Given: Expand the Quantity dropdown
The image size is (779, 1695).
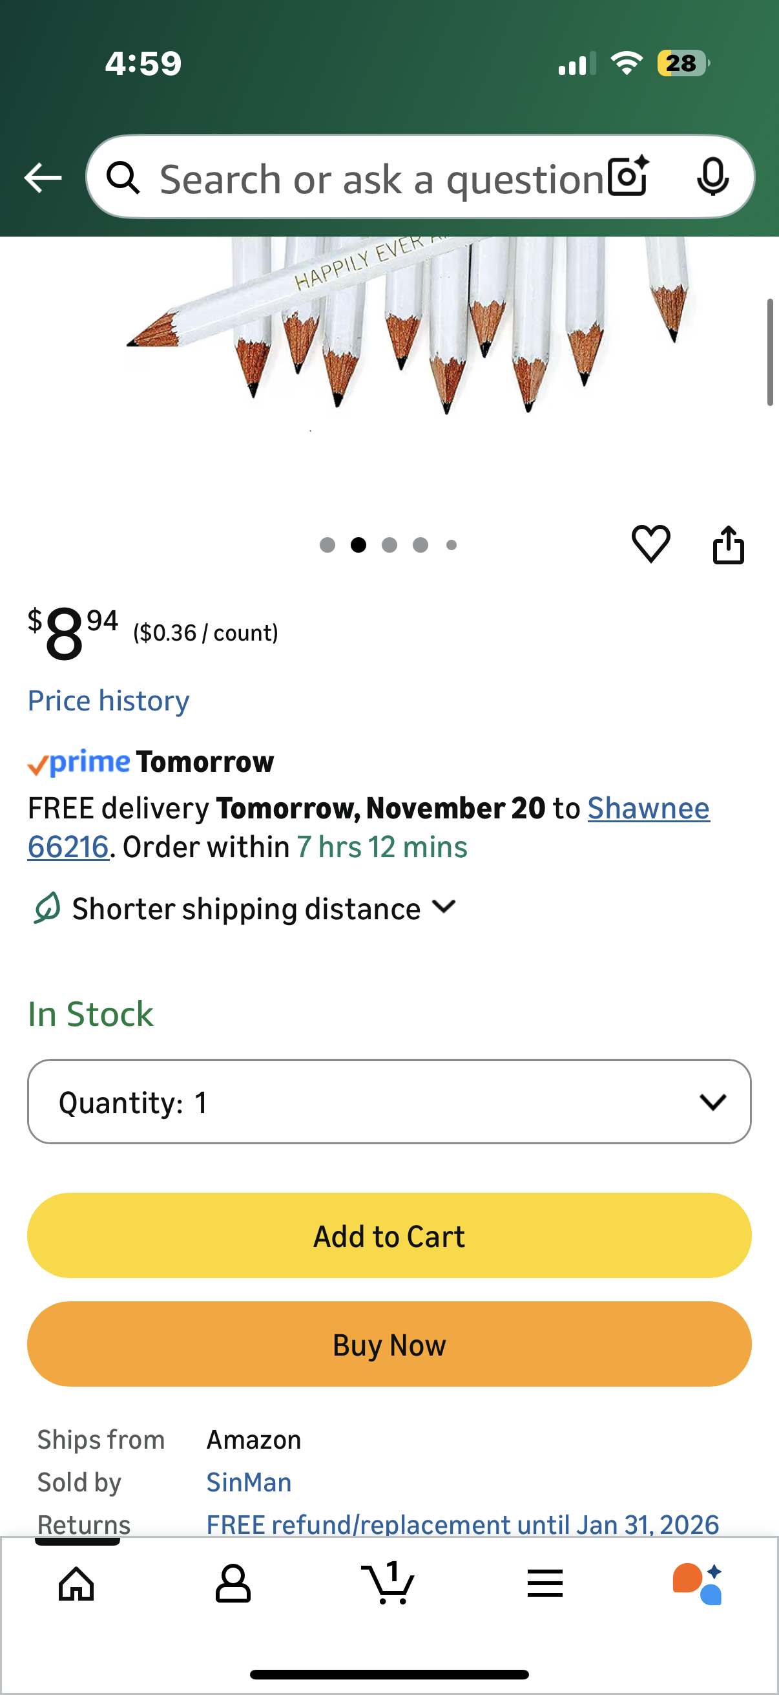Looking at the screenshot, I should point(389,1102).
